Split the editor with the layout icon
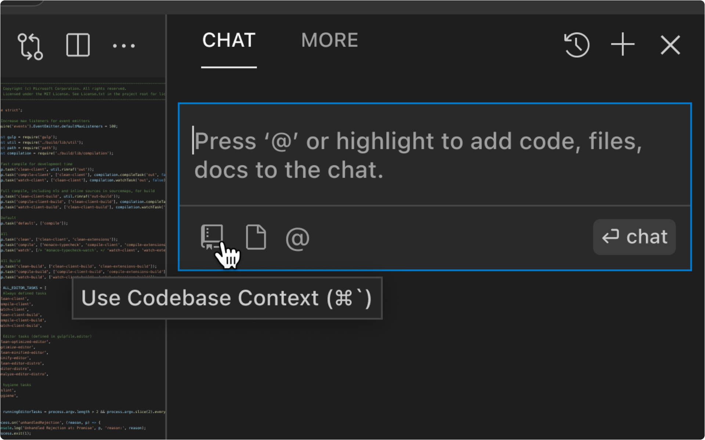This screenshot has width=705, height=440. tap(78, 45)
